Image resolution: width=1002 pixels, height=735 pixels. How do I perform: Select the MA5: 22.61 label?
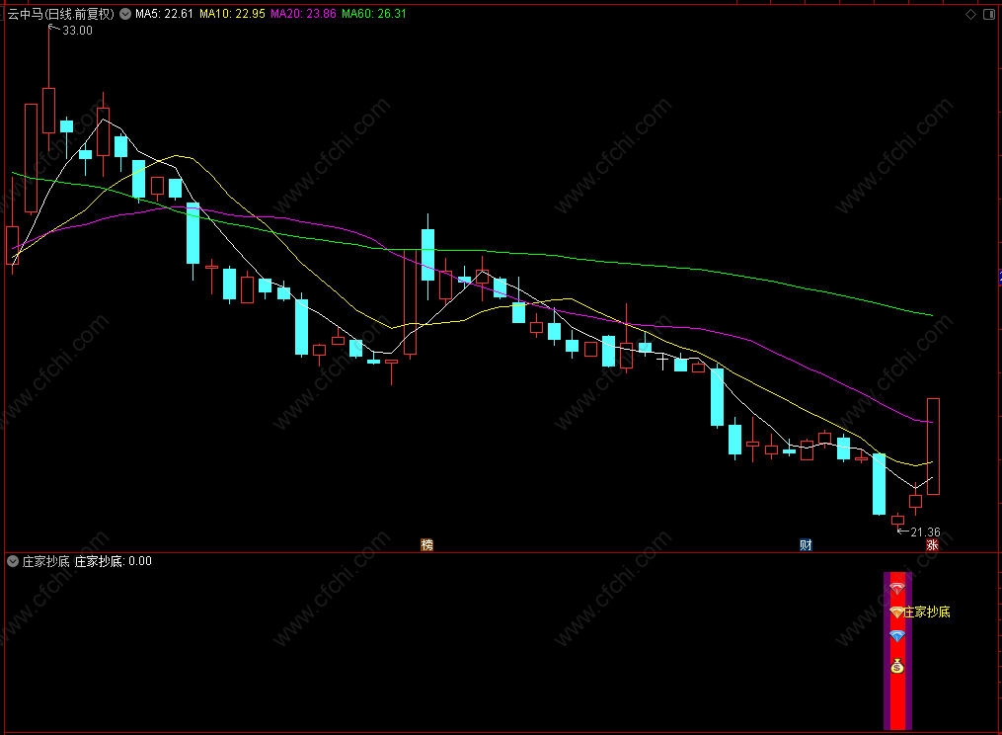point(164,14)
